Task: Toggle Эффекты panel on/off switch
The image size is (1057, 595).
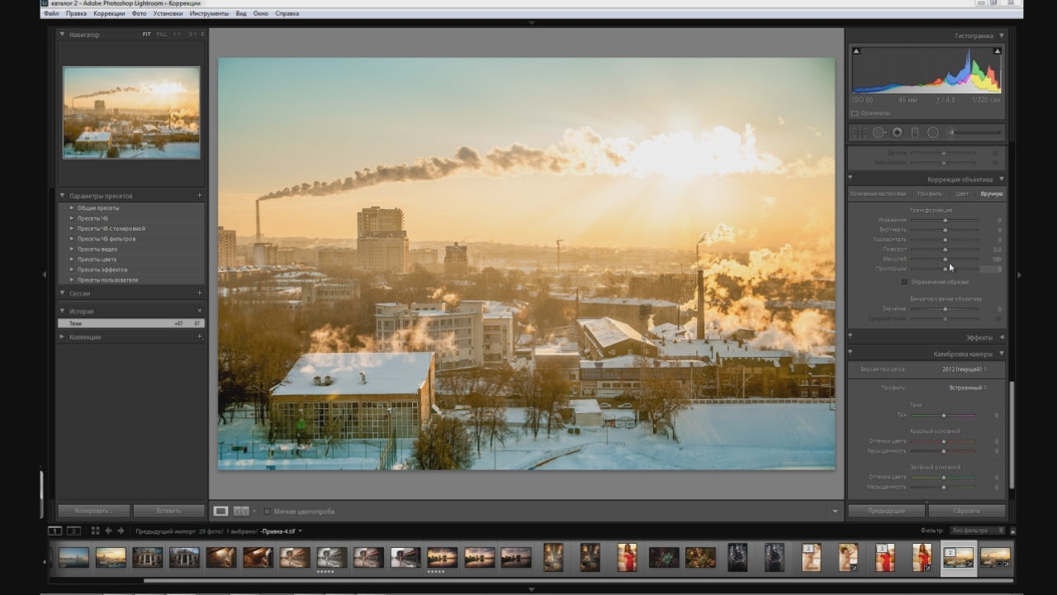Action: point(851,337)
